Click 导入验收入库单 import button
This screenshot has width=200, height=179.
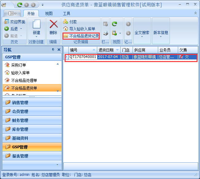tap(79, 29)
